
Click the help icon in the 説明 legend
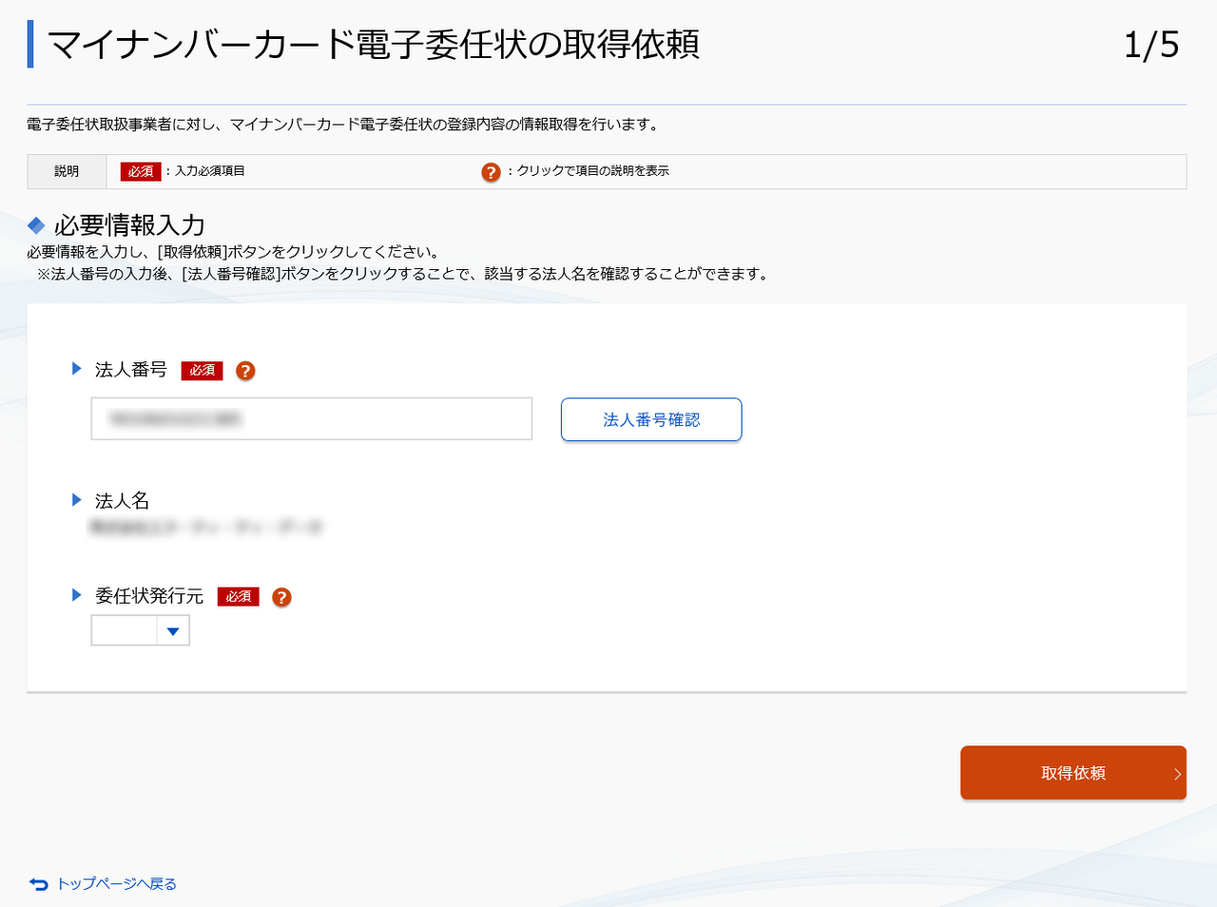[491, 172]
